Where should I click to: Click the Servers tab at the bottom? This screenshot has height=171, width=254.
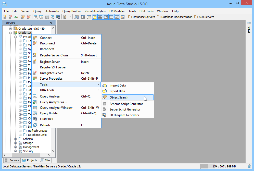(x=12, y=160)
